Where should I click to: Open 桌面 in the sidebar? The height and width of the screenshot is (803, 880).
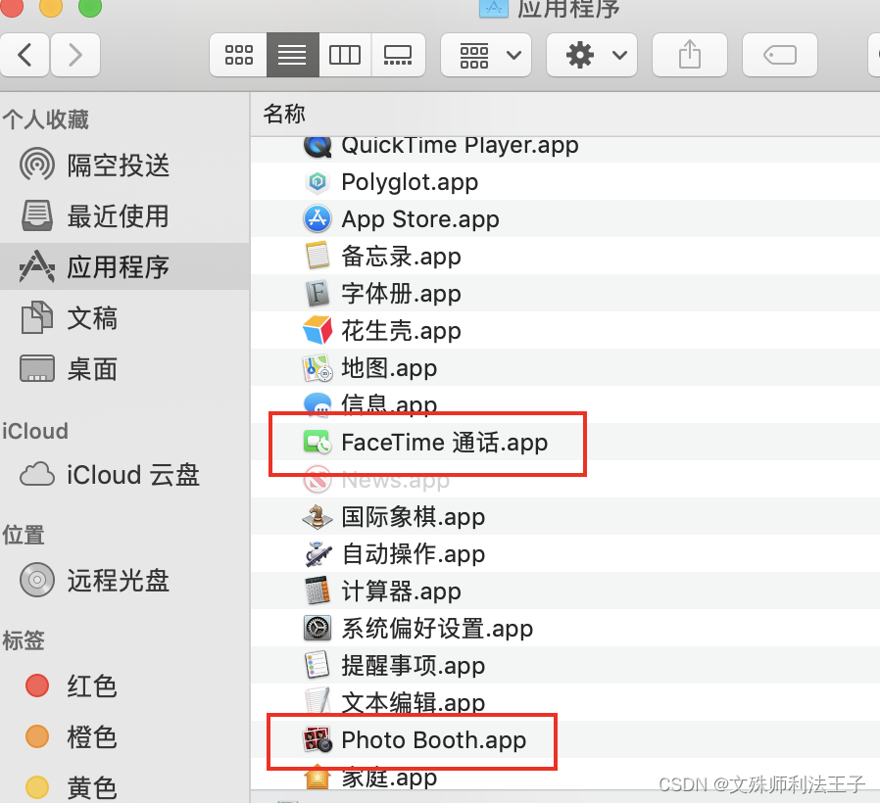click(x=125, y=369)
